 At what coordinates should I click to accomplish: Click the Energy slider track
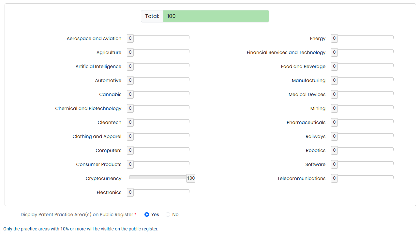point(365,37)
